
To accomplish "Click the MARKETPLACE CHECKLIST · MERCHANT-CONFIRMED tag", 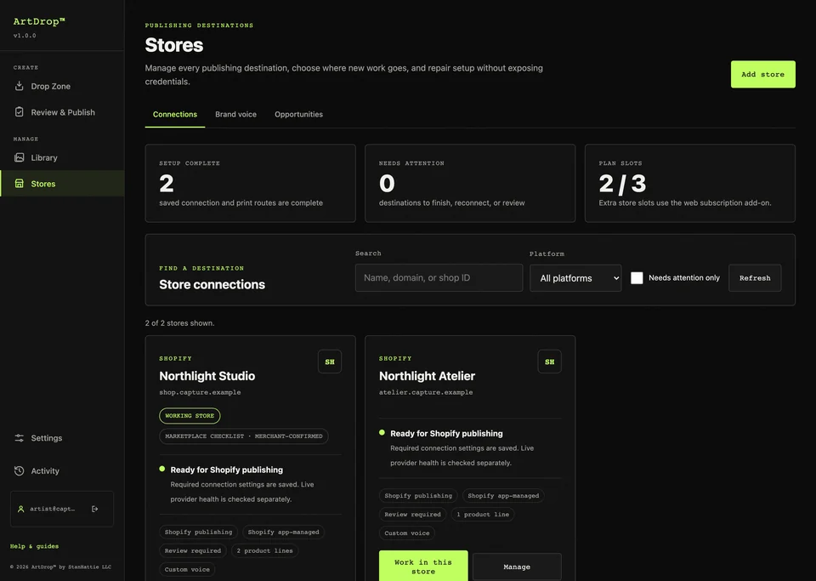I will pyautogui.click(x=244, y=436).
